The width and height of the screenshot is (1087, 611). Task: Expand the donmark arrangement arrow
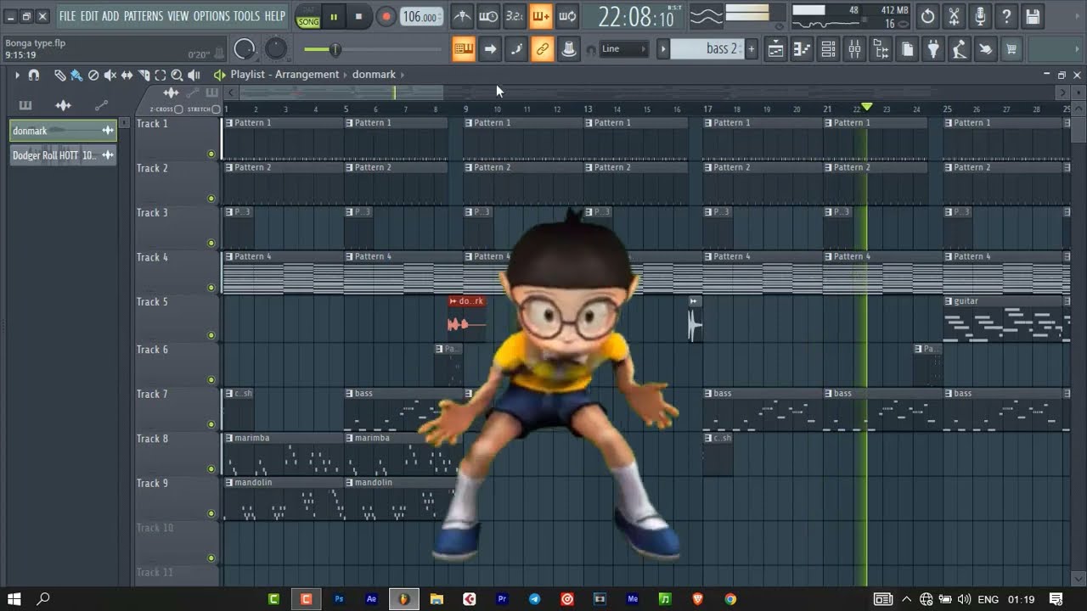[x=402, y=75]
